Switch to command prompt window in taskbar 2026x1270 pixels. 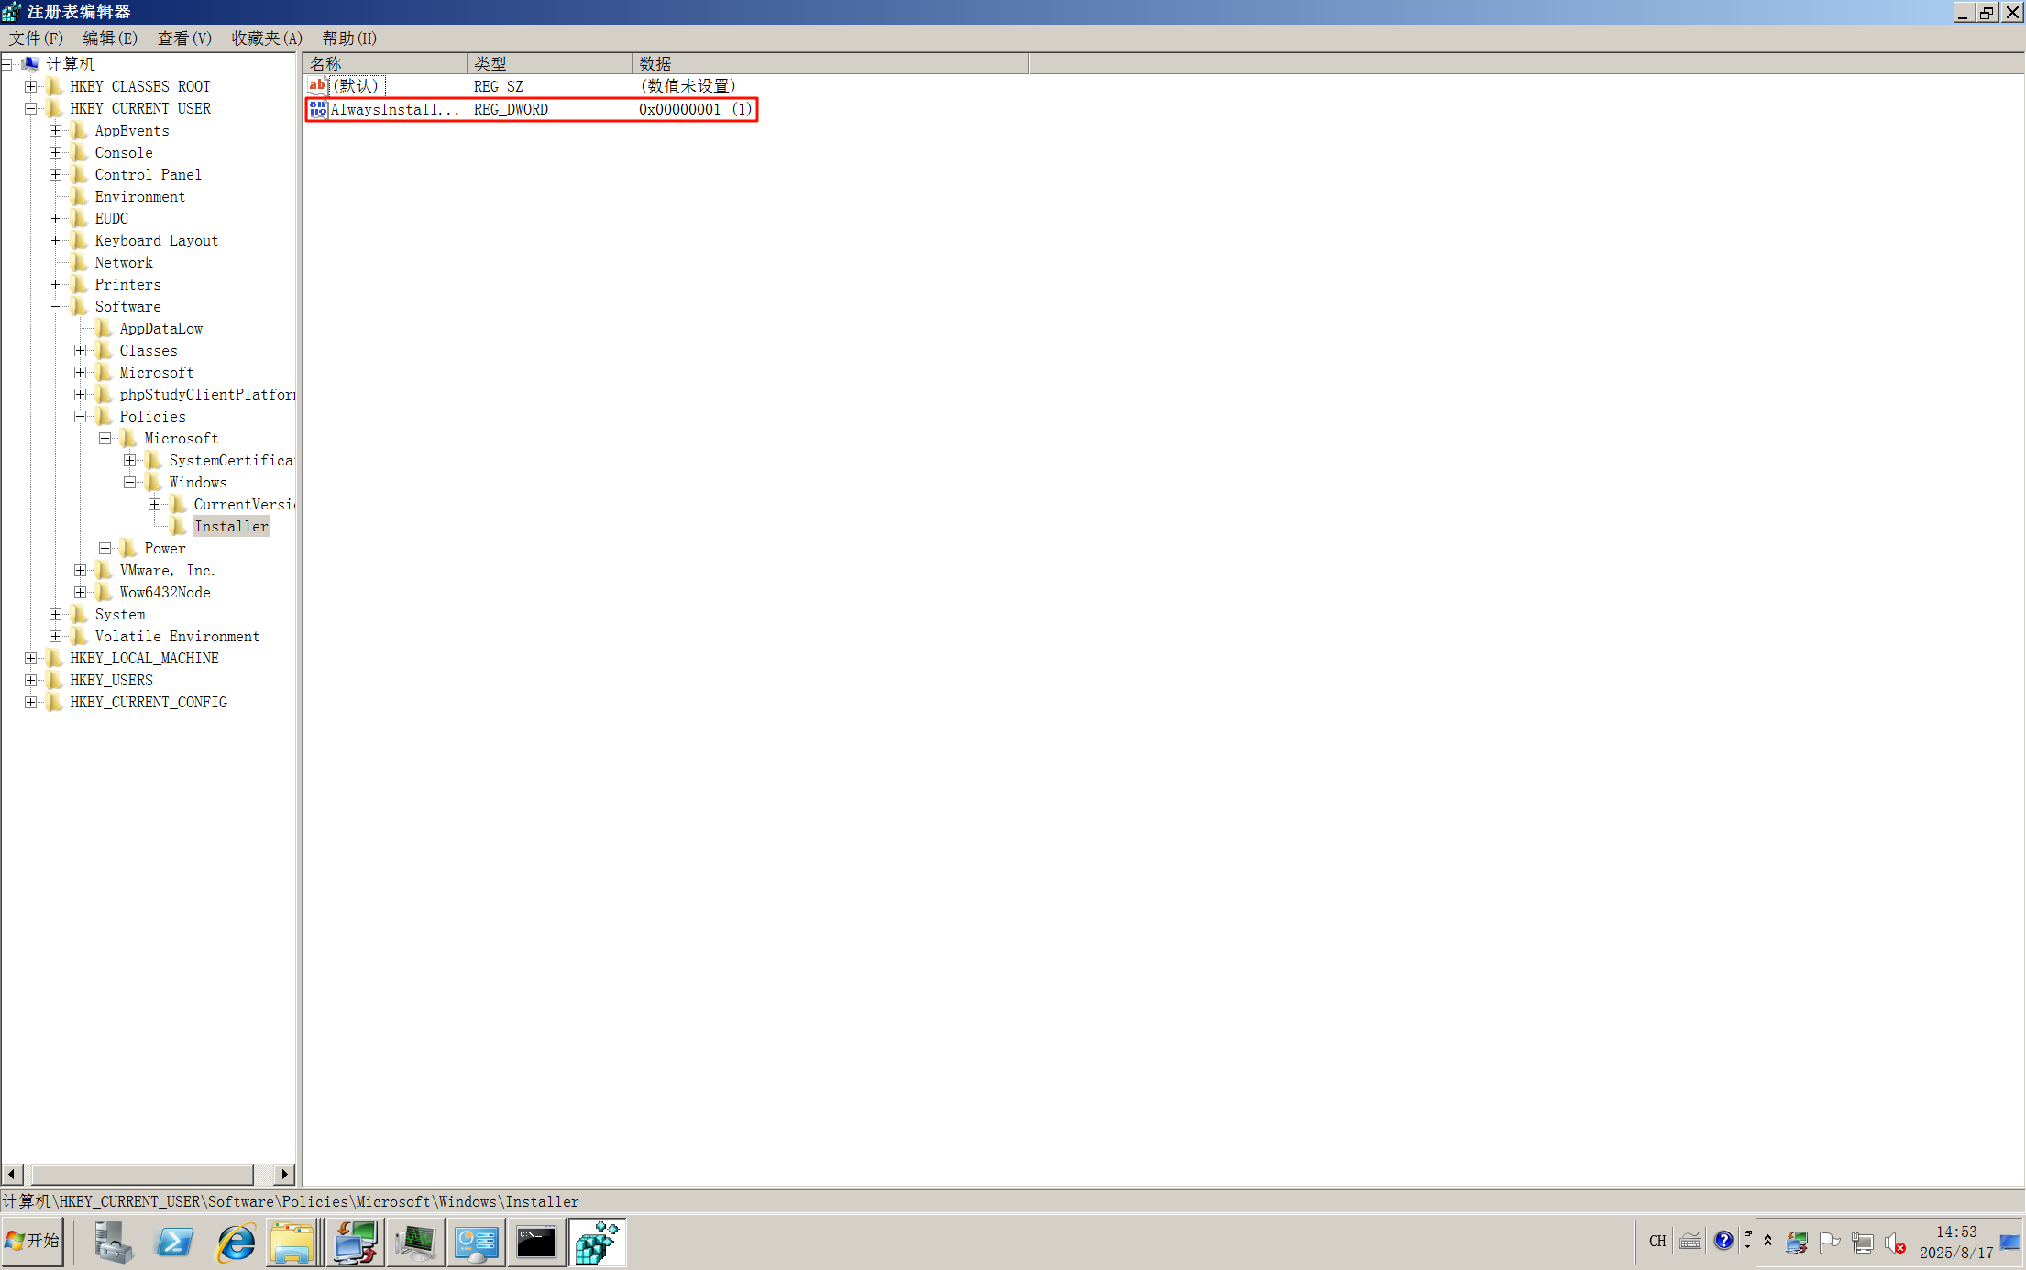(536, 1243)
